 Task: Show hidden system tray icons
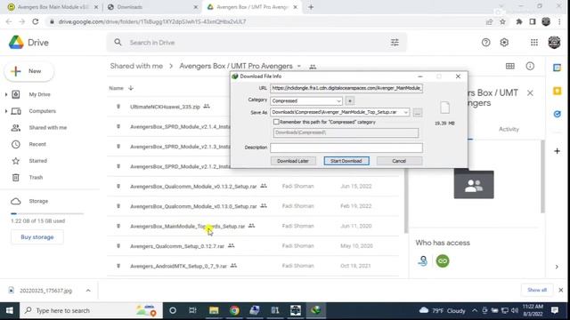coord(475,310)
